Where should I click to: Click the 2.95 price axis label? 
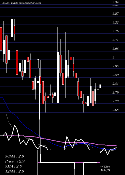115,66
